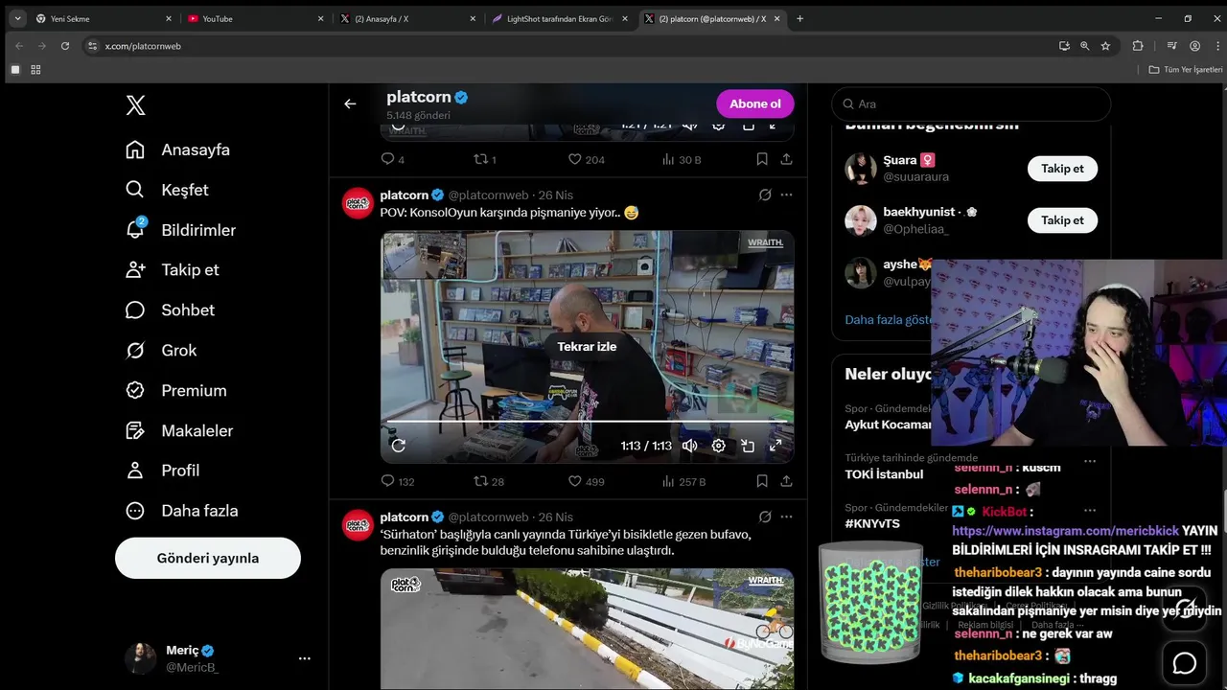Open the Aykut Kocaman trend
Image resolution: width=1227 pixels, height=690 pixels.
888,425
